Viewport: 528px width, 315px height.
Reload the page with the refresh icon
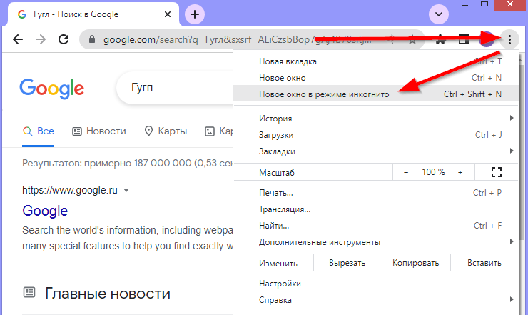point(63,40)
